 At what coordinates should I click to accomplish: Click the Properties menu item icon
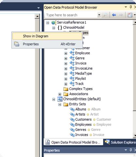(17, 44)
